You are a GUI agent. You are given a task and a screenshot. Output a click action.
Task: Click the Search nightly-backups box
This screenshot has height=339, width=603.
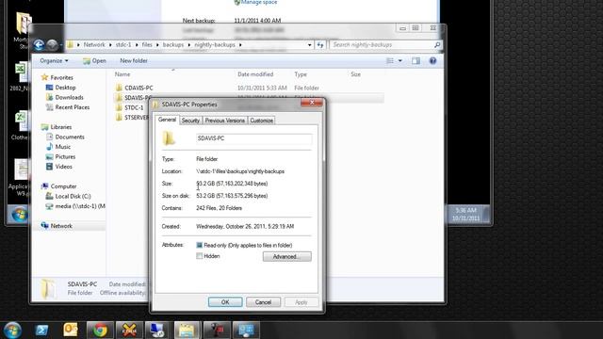click(x=382, y=45)
